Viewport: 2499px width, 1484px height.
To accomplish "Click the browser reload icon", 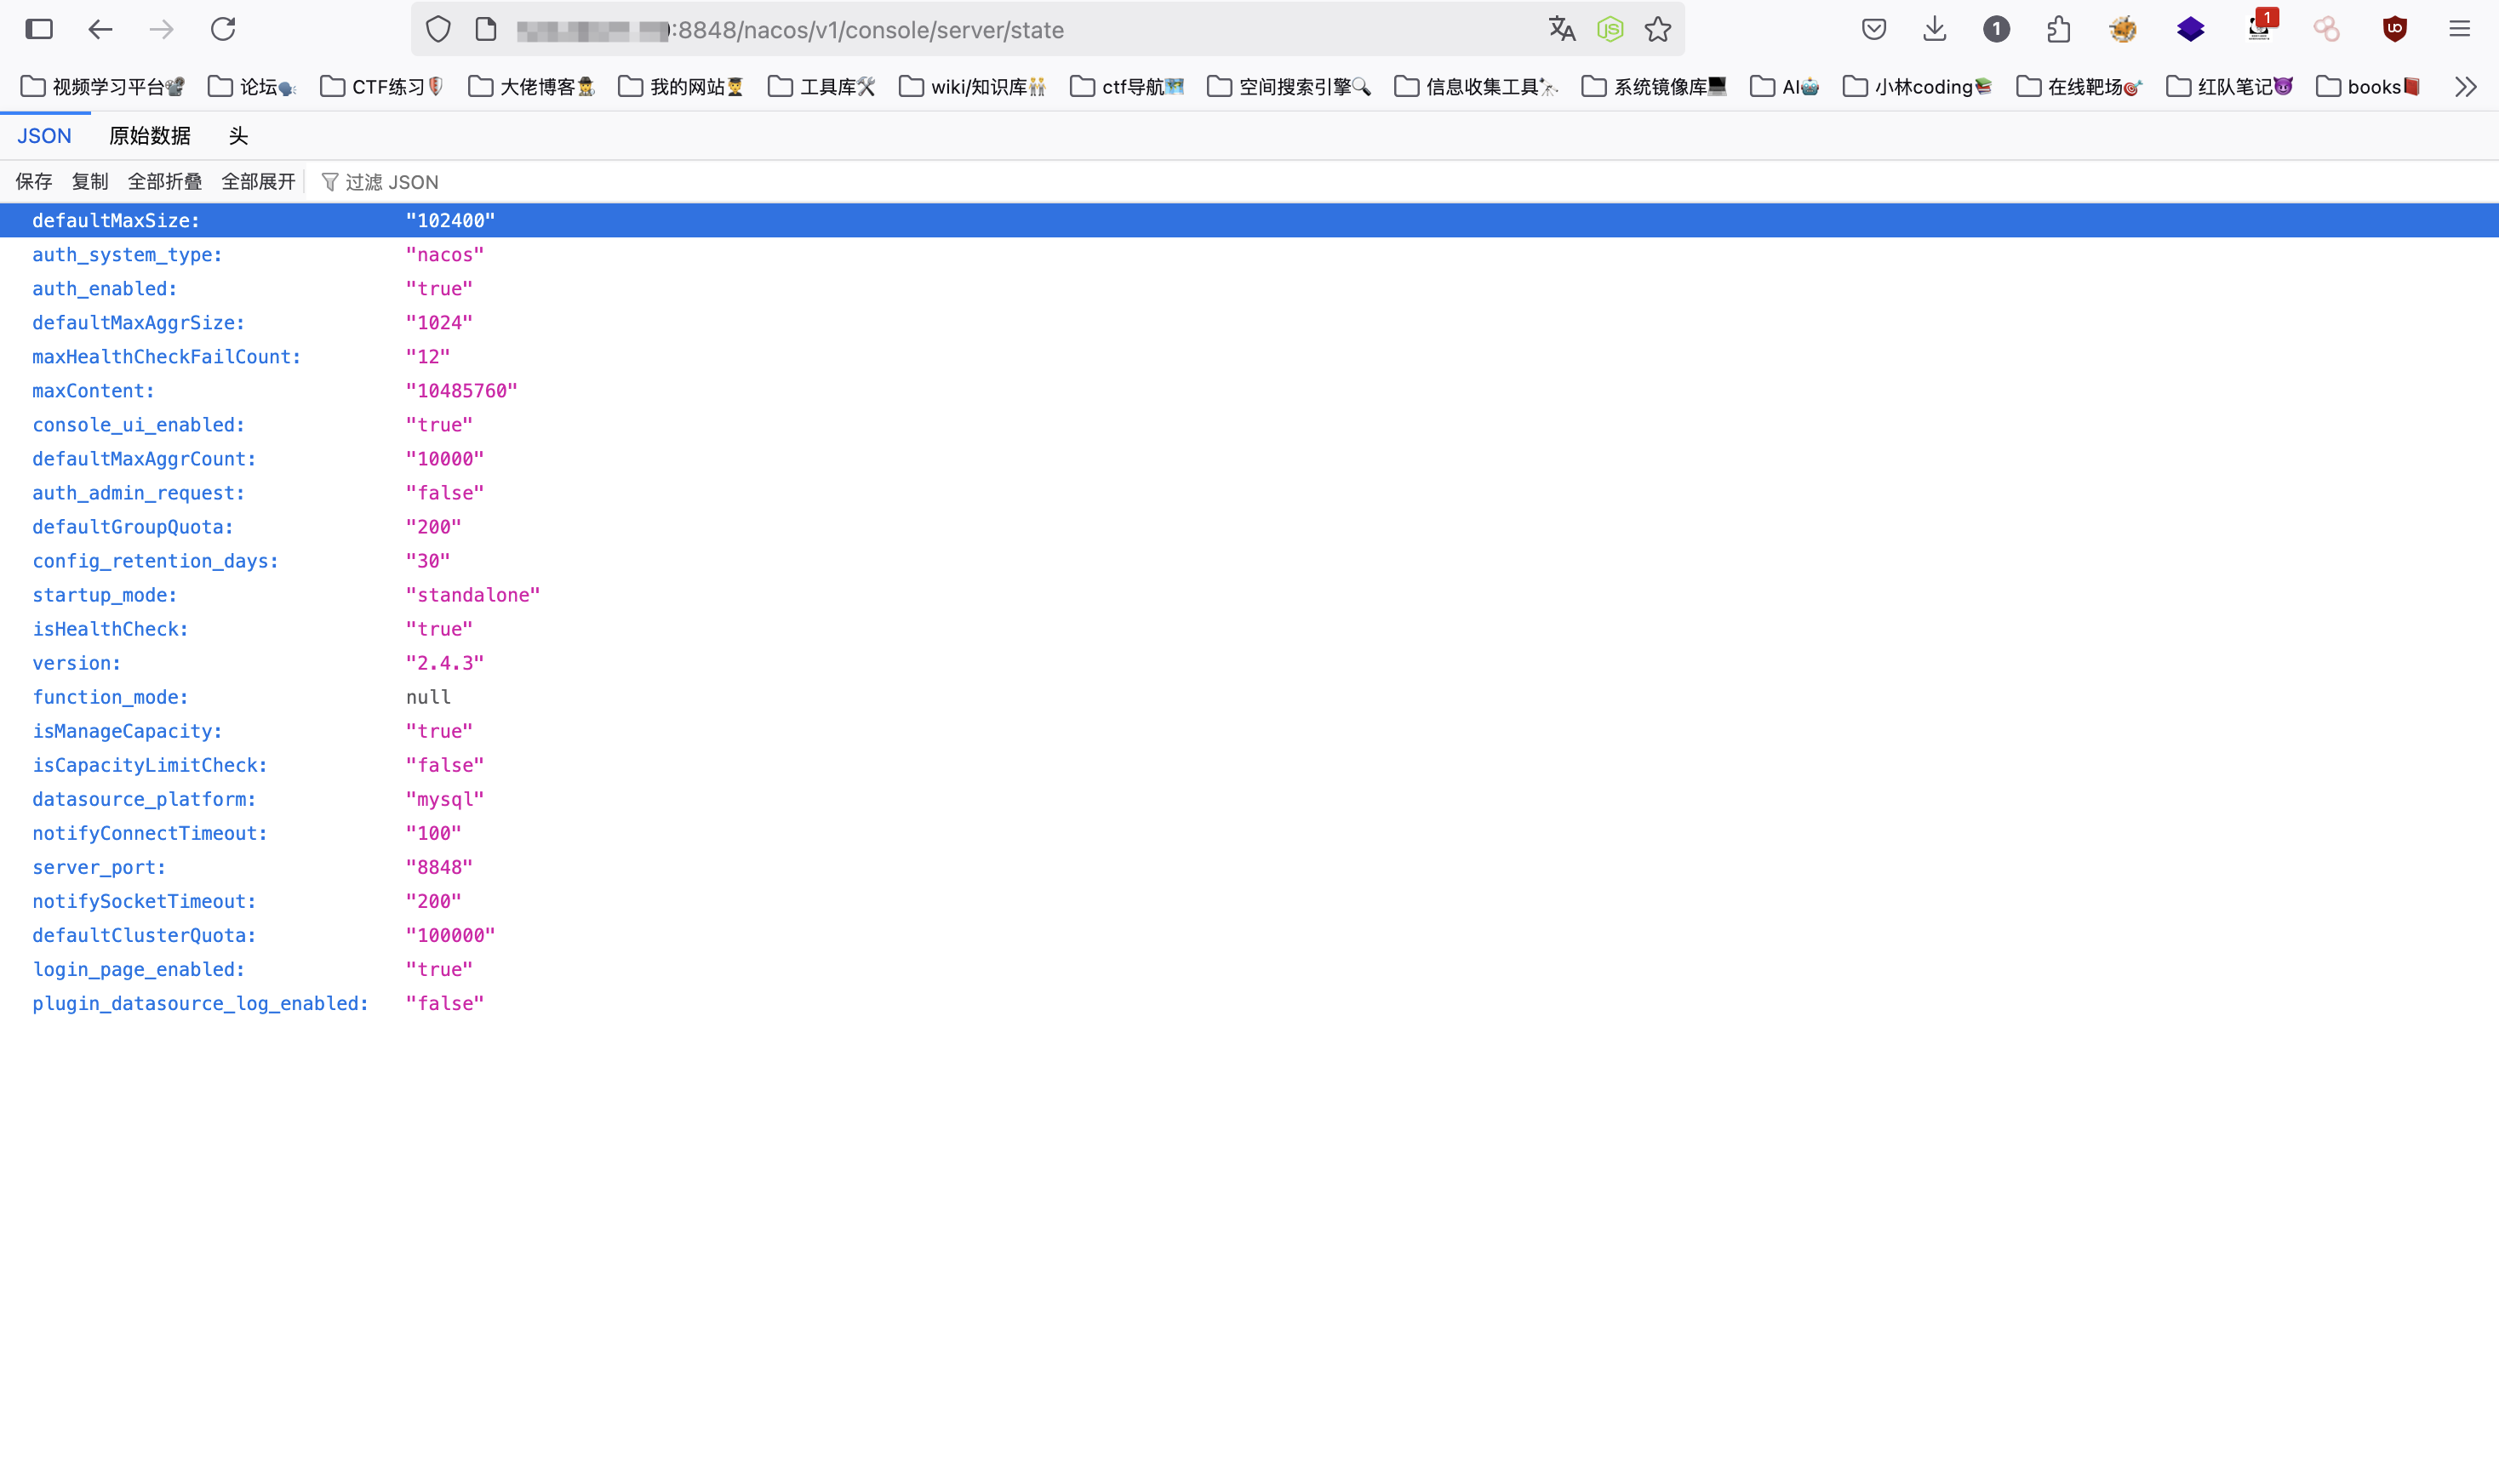I will 222,29.
